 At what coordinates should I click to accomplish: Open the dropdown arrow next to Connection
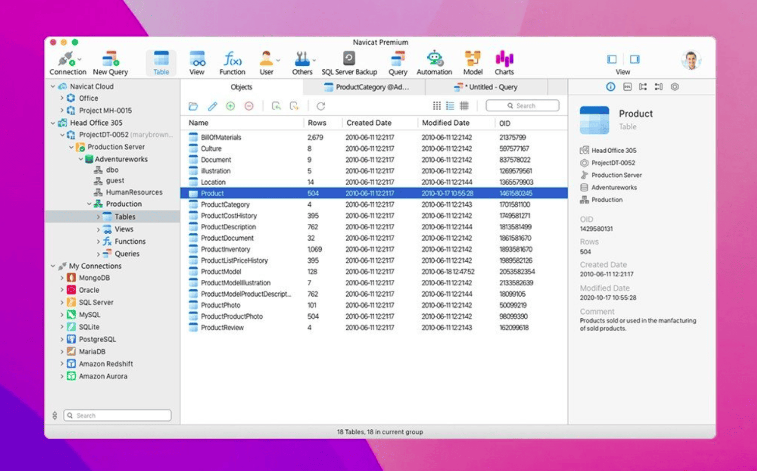(80, 59)
